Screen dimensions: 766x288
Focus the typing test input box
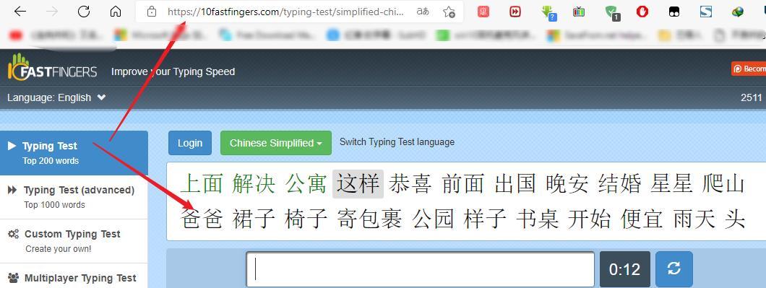click(x=420, y=269)
